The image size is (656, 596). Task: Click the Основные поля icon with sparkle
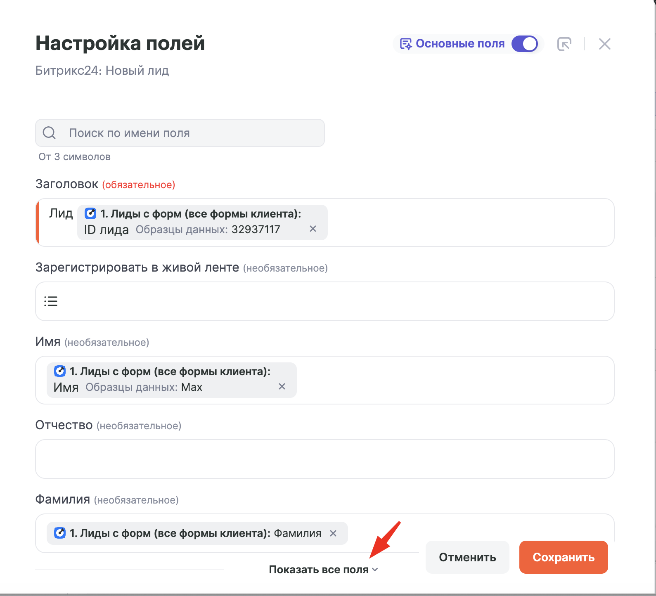point(406,44)
